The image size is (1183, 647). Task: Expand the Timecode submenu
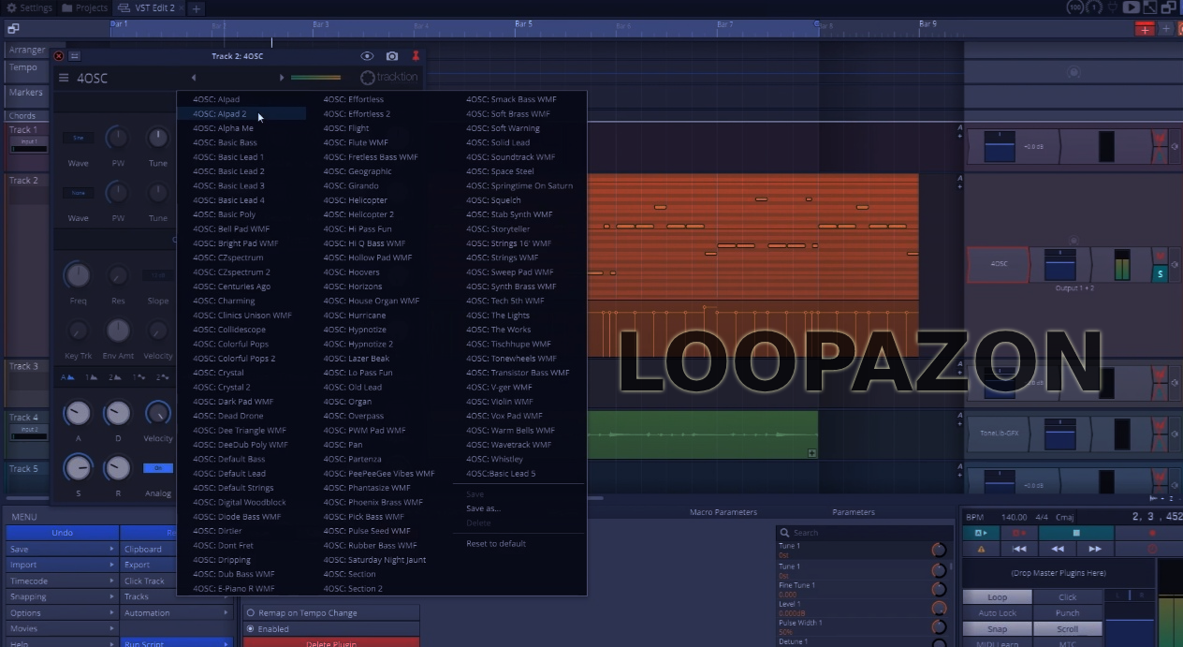[x=62, y=581]
